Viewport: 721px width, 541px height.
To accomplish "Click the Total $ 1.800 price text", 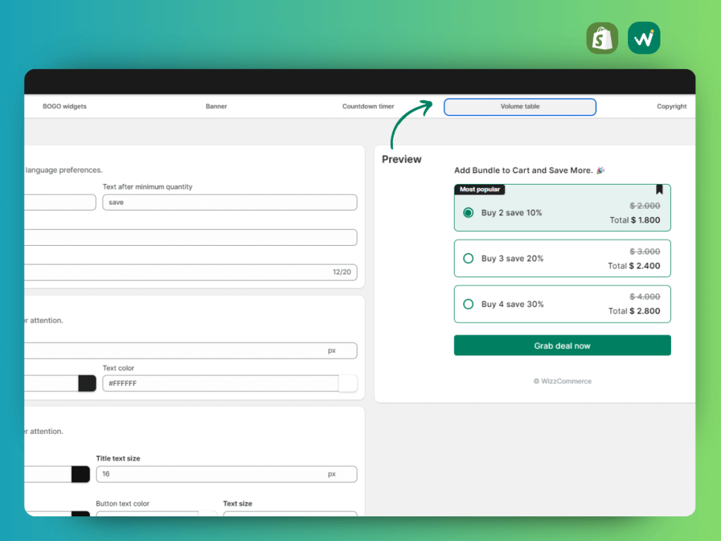I will click(x=634, y=220).
